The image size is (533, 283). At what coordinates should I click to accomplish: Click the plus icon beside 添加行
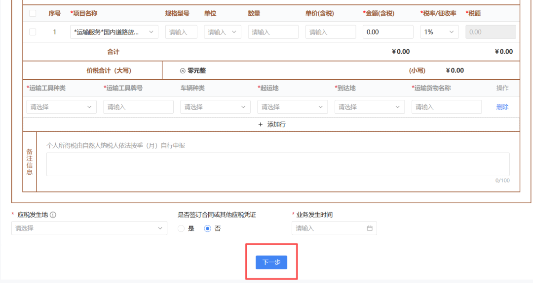(x=261, y=125)
